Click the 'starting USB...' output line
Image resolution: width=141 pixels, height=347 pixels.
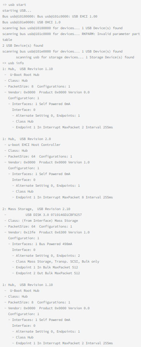[16, 11]
